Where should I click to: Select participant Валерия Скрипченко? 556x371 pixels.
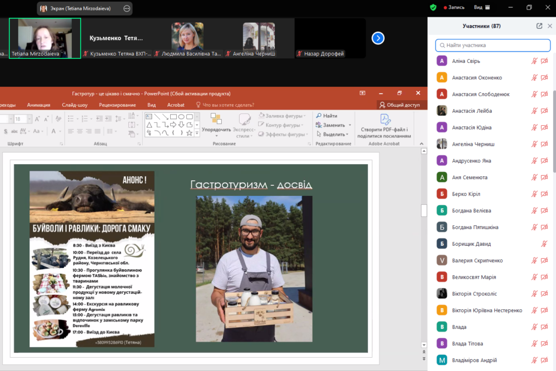(x=493, y=260)
